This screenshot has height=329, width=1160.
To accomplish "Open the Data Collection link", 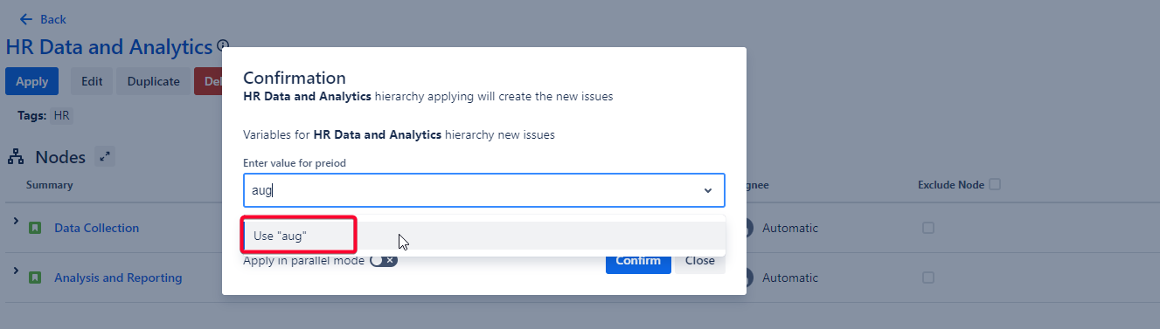I will 97,228.
